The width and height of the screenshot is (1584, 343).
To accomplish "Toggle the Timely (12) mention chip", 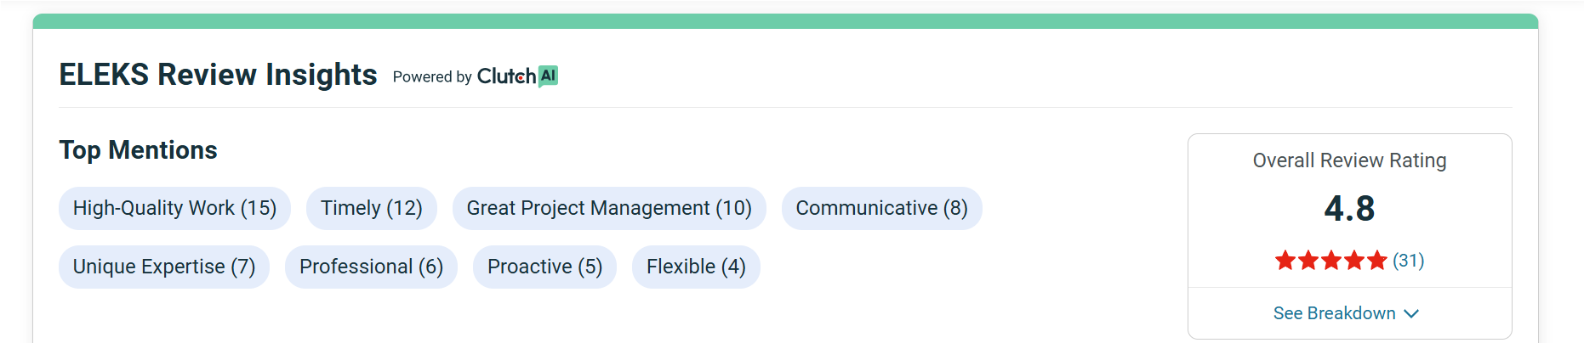I will (x=371, y=208).
